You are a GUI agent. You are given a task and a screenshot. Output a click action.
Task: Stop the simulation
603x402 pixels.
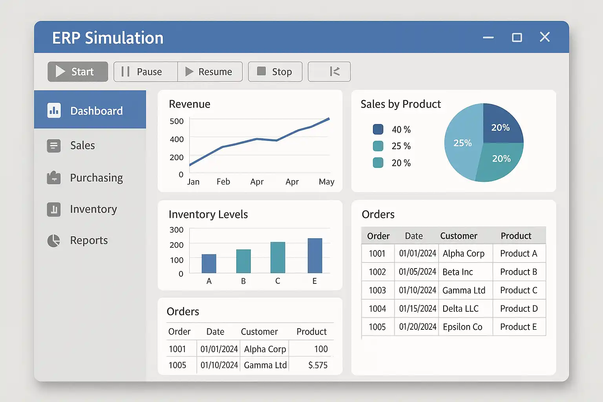[x=275, y=71]
